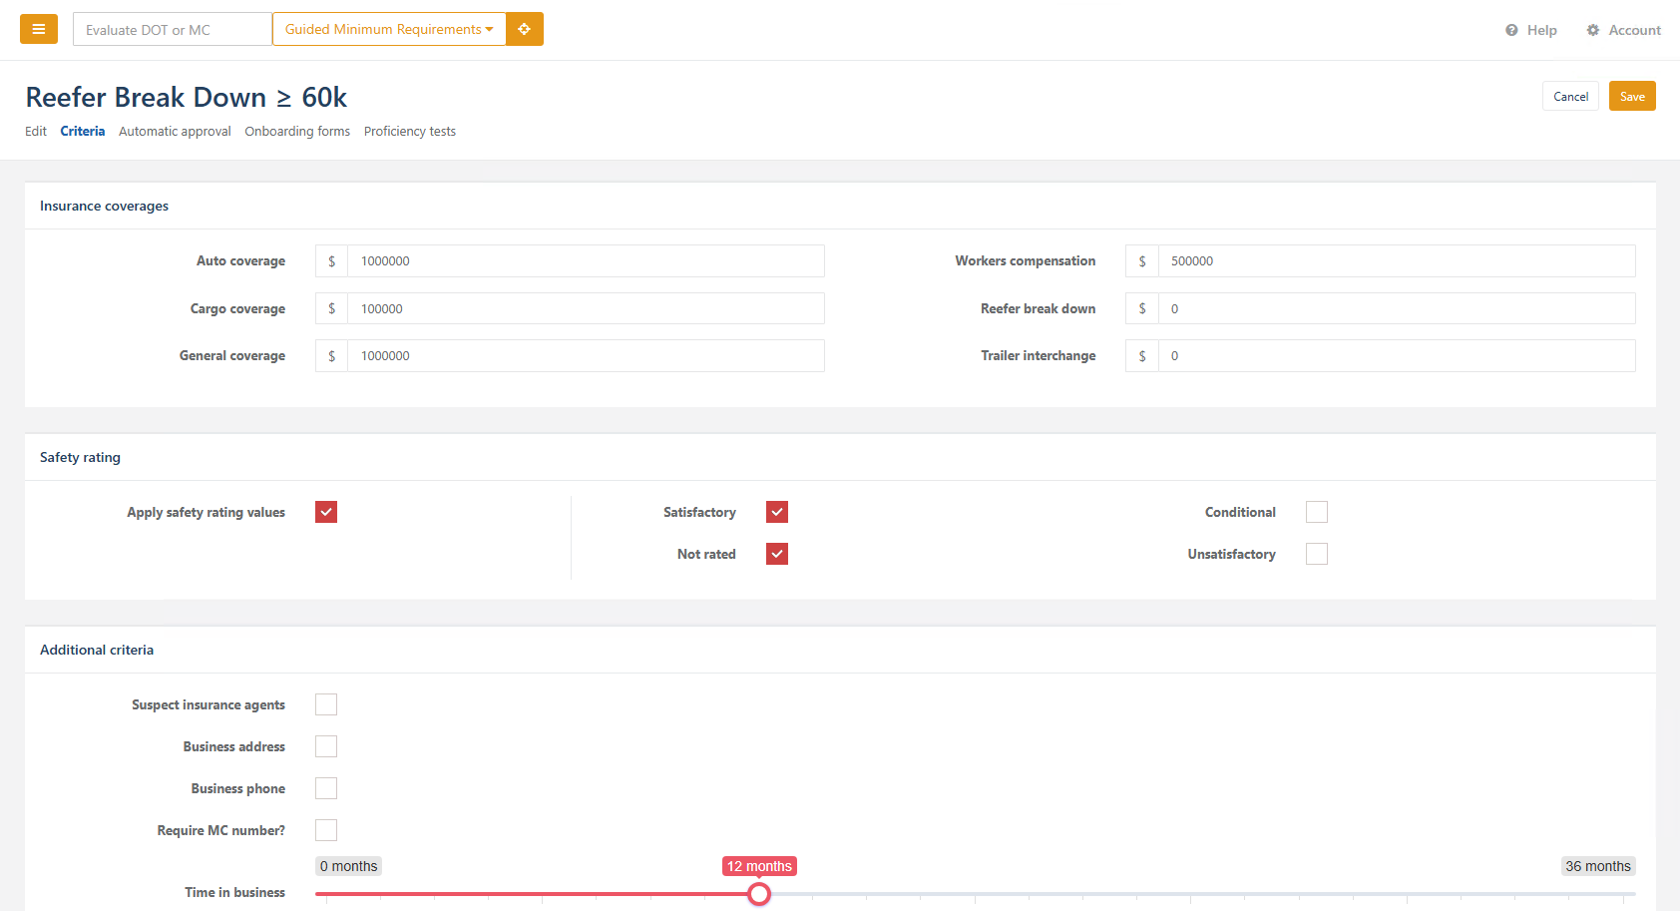Click the 12 months slider label
This screenshot has width=1680, height=911.
(x=759, y=866)
